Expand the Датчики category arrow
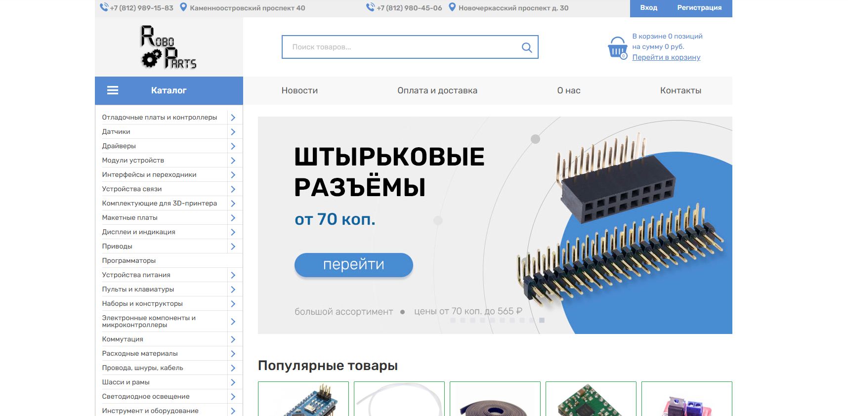 coord(233,132)
